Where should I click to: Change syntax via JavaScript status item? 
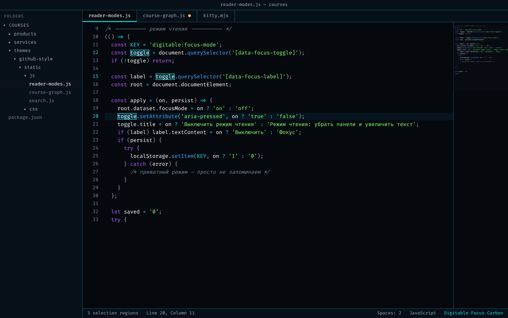click(423, 313)
